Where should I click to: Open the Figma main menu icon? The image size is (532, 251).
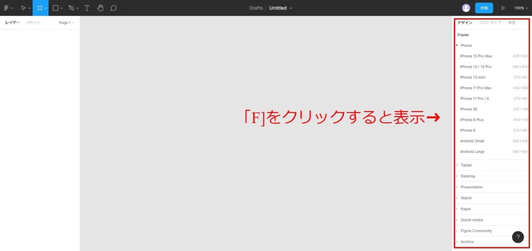7,8
